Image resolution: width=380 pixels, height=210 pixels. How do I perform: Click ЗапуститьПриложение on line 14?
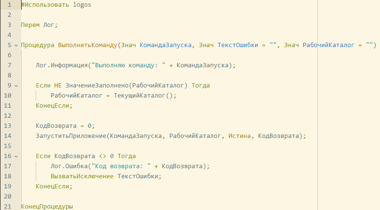coord(71,136)
